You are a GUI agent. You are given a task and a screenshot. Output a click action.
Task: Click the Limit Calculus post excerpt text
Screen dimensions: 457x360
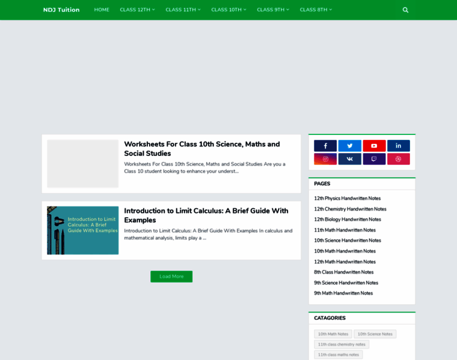[208, 235]
